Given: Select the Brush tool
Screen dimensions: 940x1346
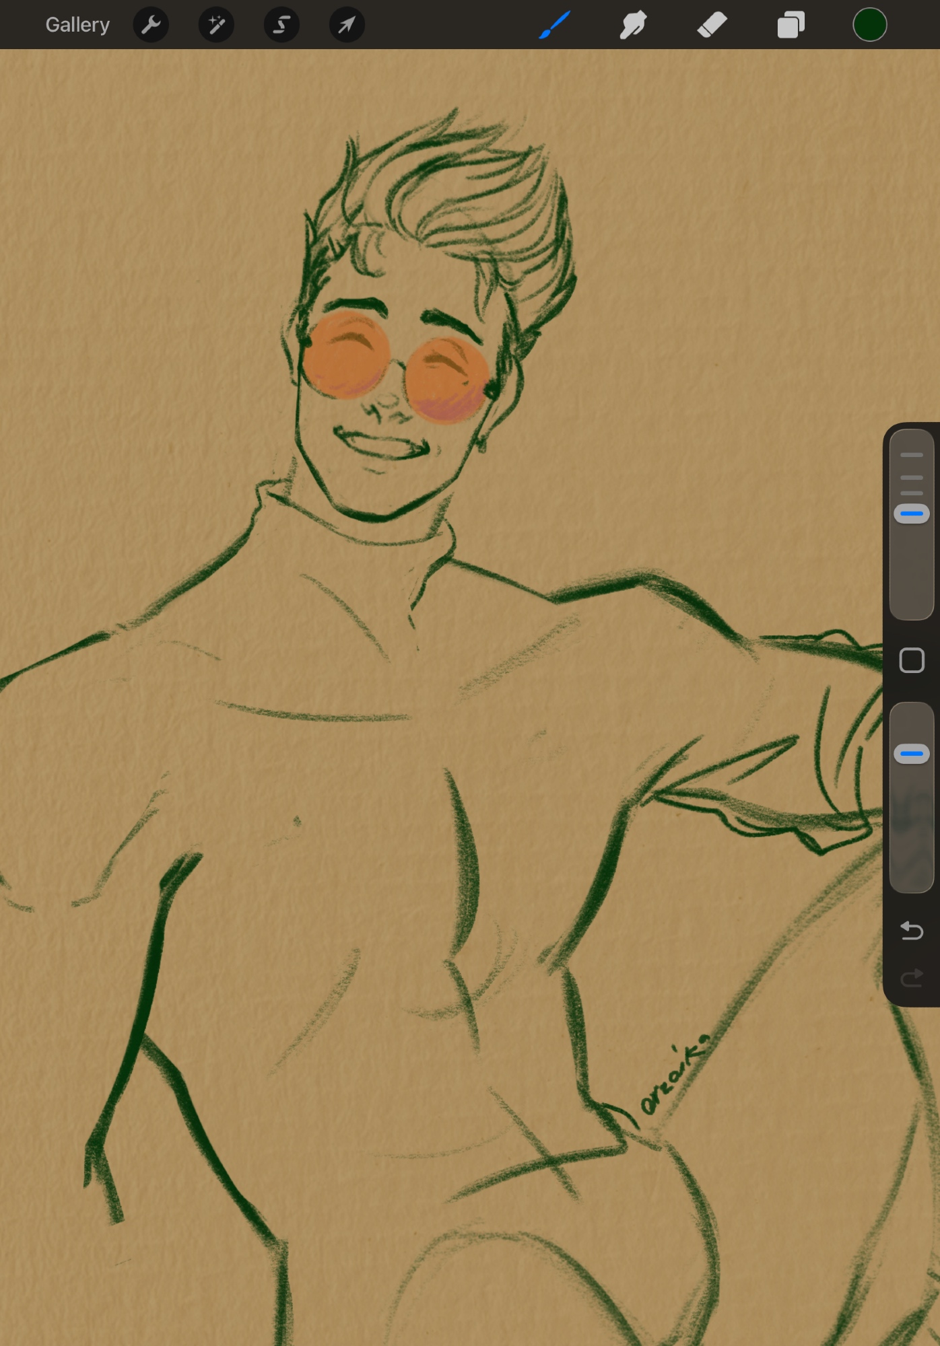Looking at the screenshot, I should 555,25.
